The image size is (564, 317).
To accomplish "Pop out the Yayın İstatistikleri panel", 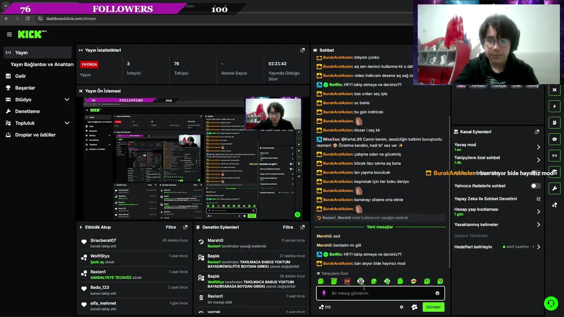I will tap(302, 50).
